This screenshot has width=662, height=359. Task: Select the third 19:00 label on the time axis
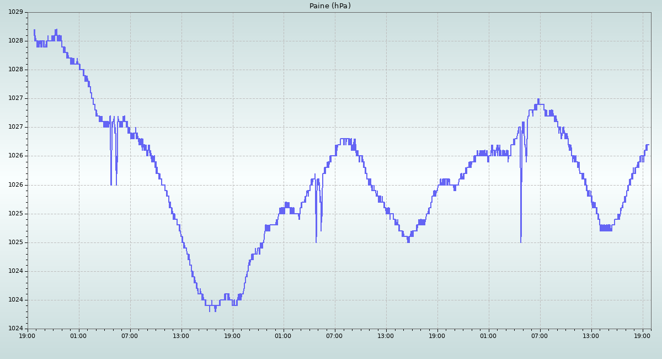(437, 335)
